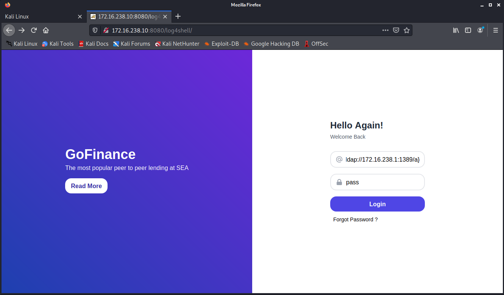
Task: Click the Reload page icon
Action: [x=34, y=30]
